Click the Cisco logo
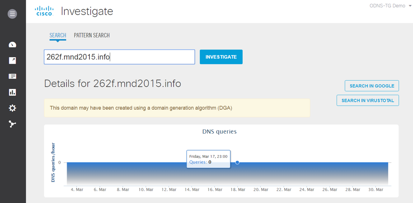Screen dimensions: 413x203 44,11
